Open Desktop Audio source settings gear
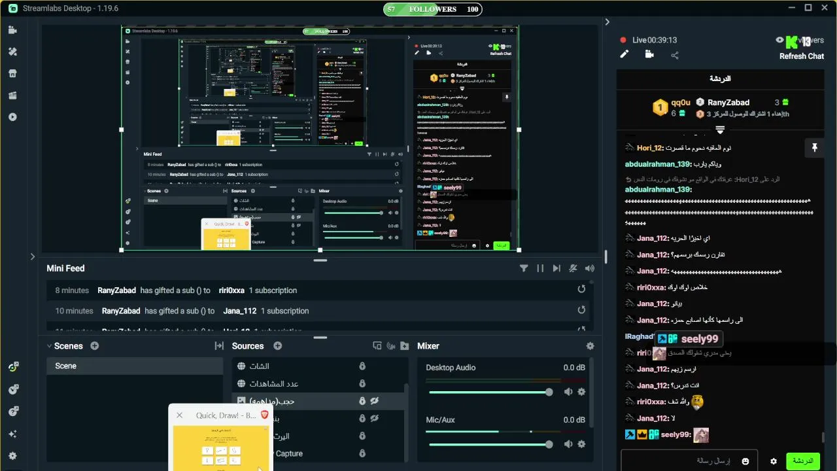The width and height of the screenshot is (837, 471). point(581,392)
